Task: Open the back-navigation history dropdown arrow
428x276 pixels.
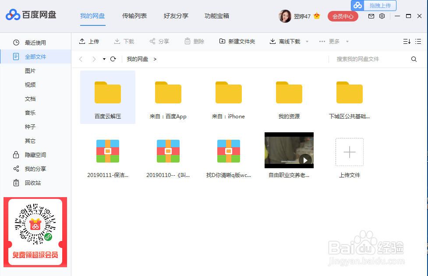Action: (103, 58)
